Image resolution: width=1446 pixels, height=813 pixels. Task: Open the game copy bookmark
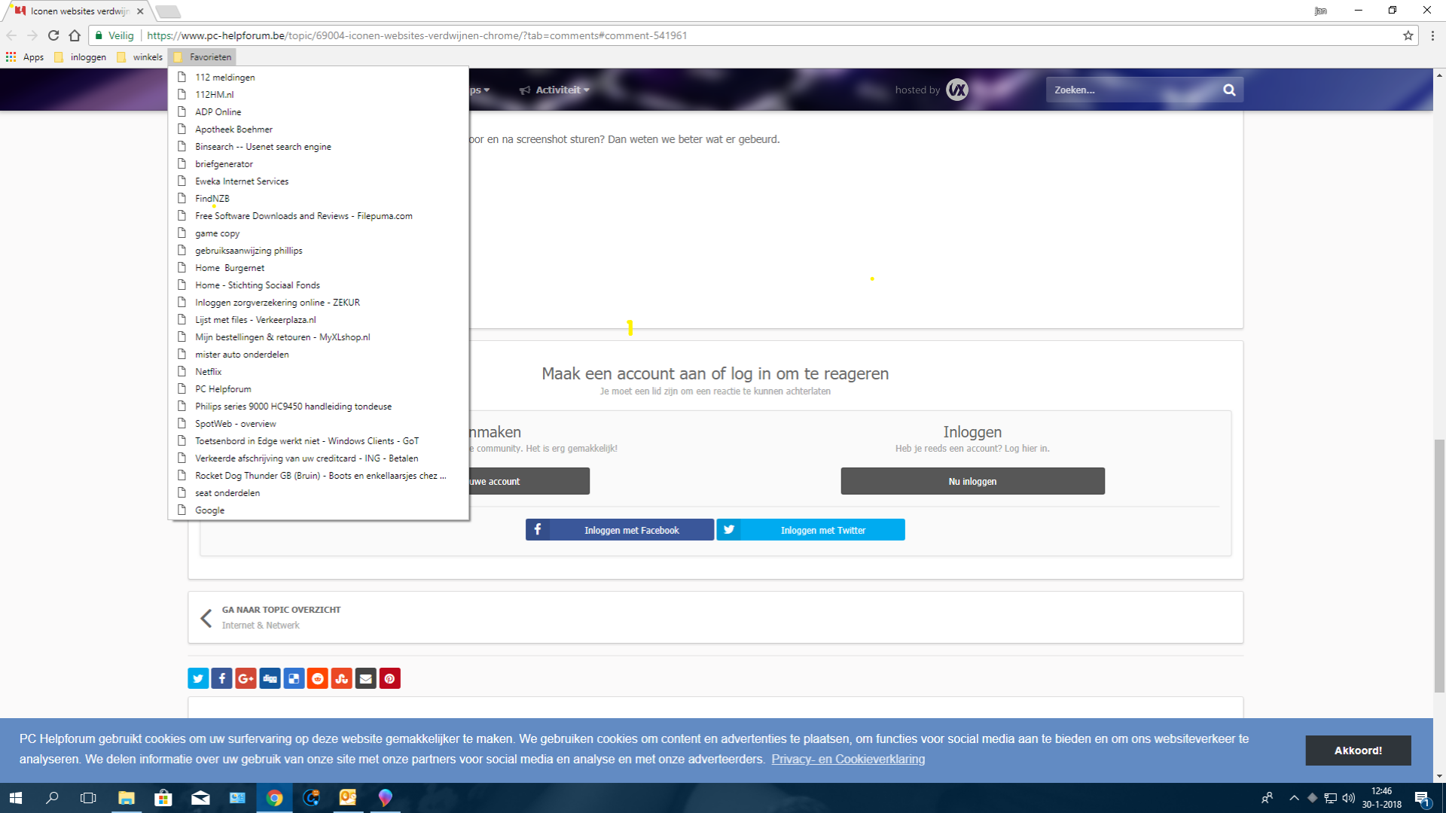tap(318, 233)
